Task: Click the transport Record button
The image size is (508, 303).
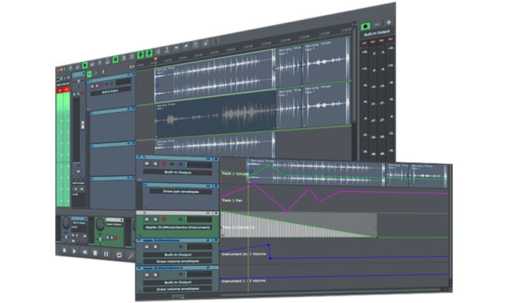Action: pyautogui.click(x=64, y=250)
